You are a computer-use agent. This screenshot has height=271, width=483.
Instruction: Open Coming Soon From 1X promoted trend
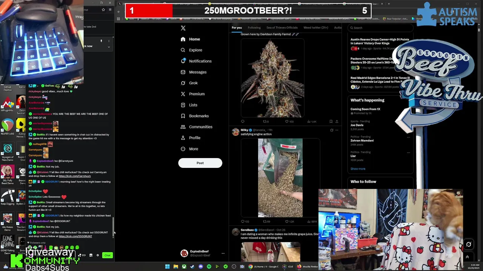pos(365,109)
